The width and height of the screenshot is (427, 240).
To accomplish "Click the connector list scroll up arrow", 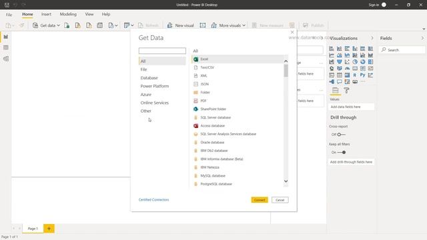I will (x=286, y=61).
